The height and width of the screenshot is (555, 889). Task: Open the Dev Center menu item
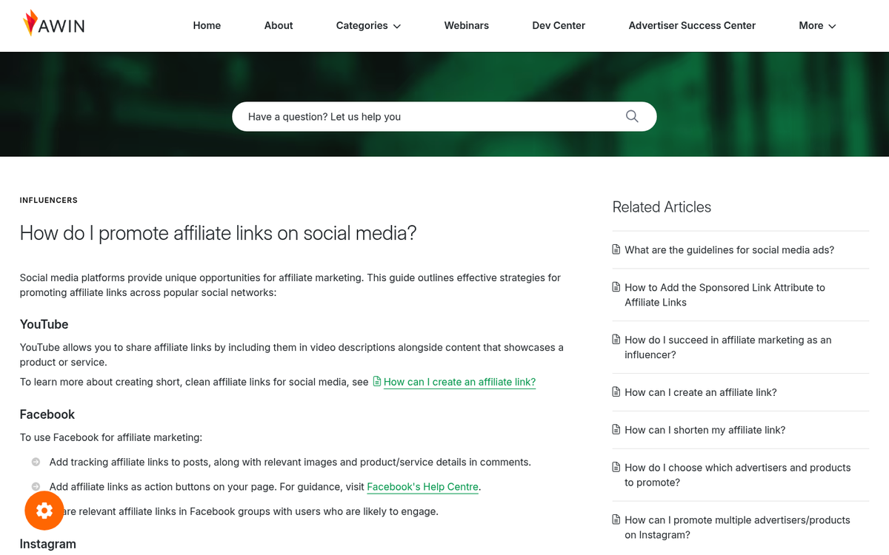click(559, 25)
